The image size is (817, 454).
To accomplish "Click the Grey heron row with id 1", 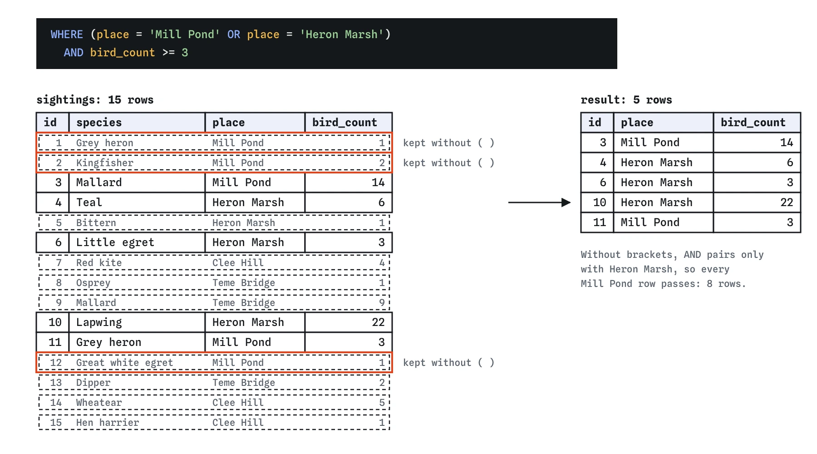I will click(x=214, y=143).
